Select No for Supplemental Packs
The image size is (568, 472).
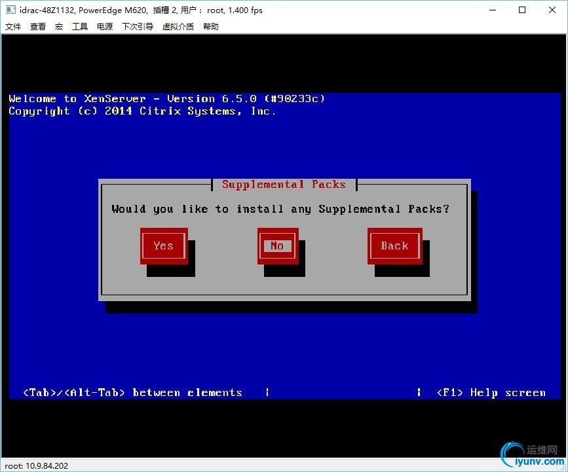pyautogui.click(x=278, y=245)
